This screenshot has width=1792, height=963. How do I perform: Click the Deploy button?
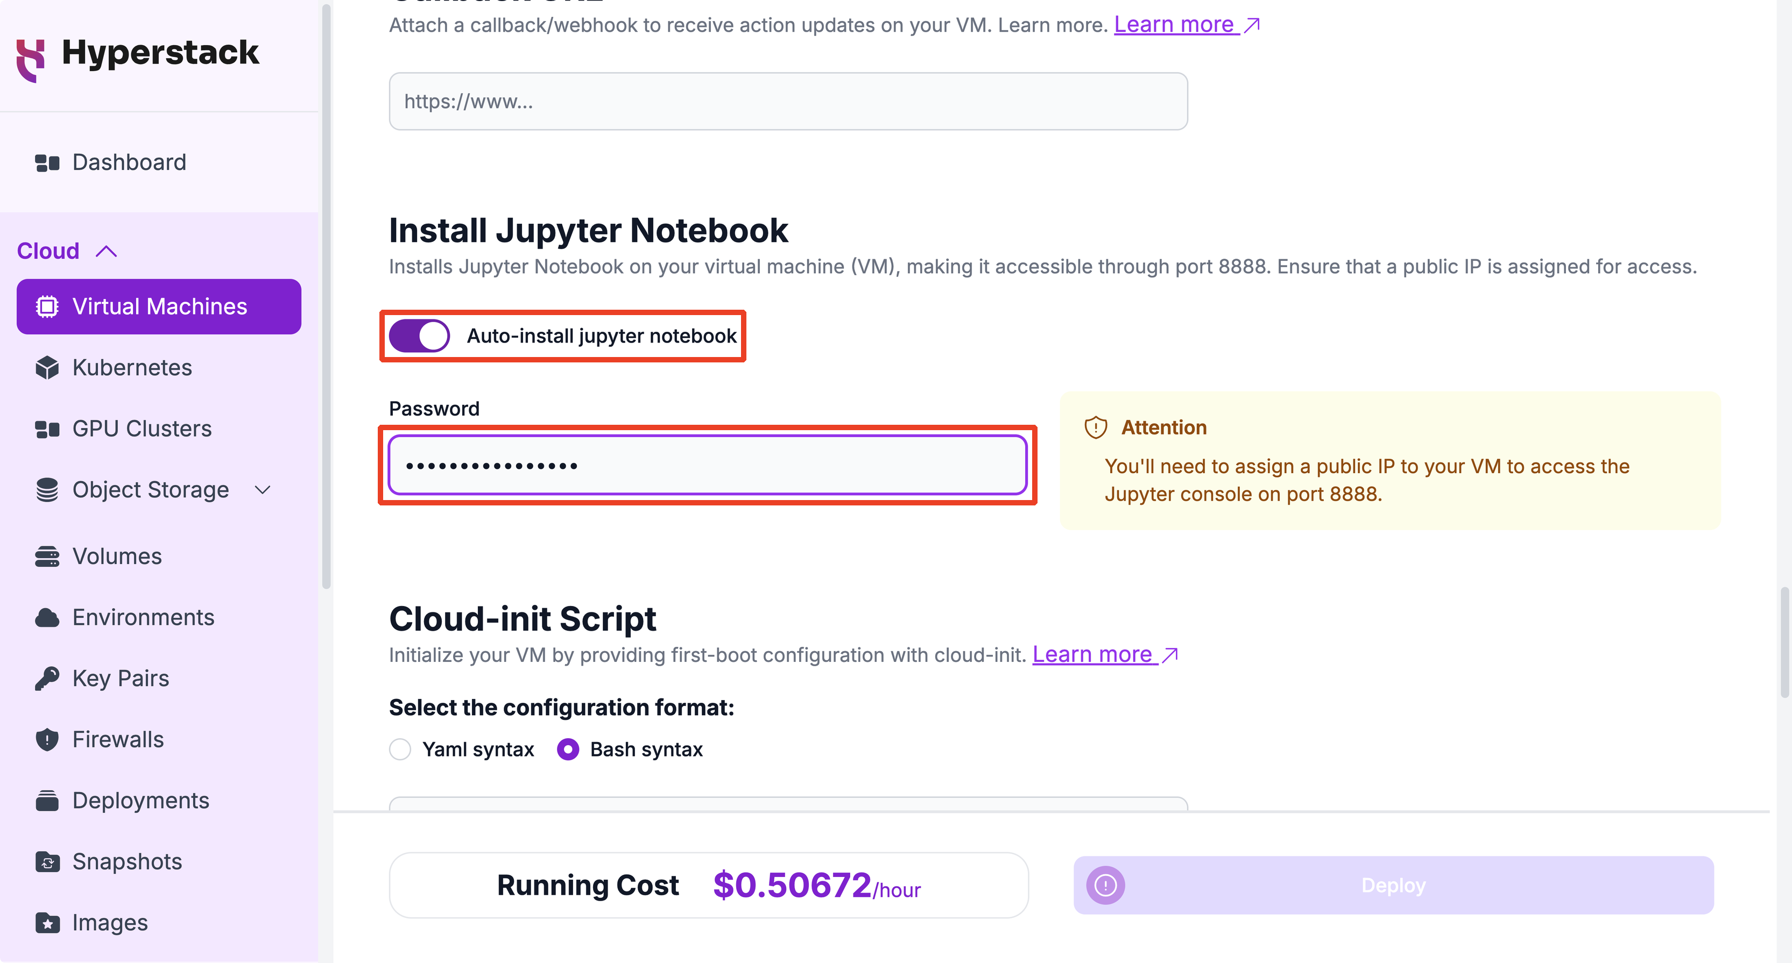[x=1393, y=885]
